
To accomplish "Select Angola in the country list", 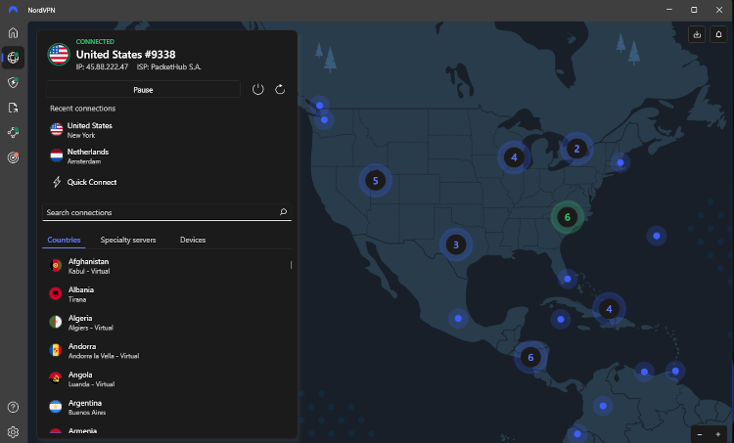I will [166, 378].
